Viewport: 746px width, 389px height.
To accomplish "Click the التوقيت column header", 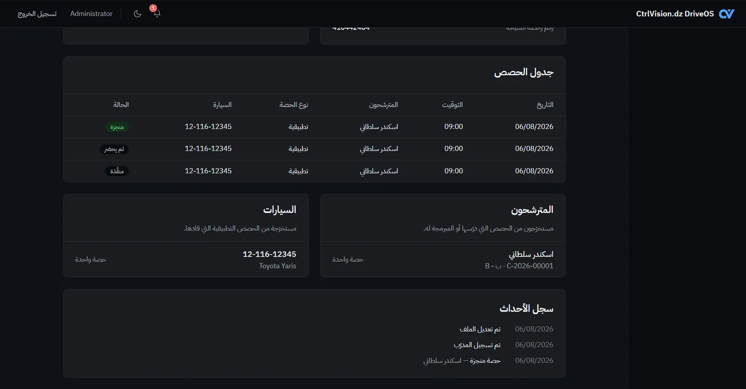I will click(x=452, y=105).
